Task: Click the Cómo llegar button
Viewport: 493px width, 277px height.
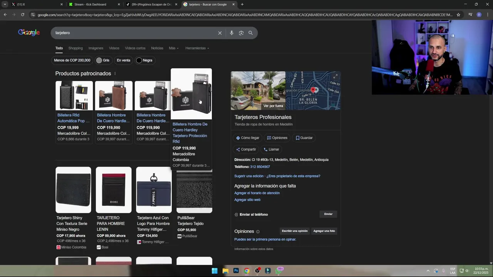Action: 248,138
